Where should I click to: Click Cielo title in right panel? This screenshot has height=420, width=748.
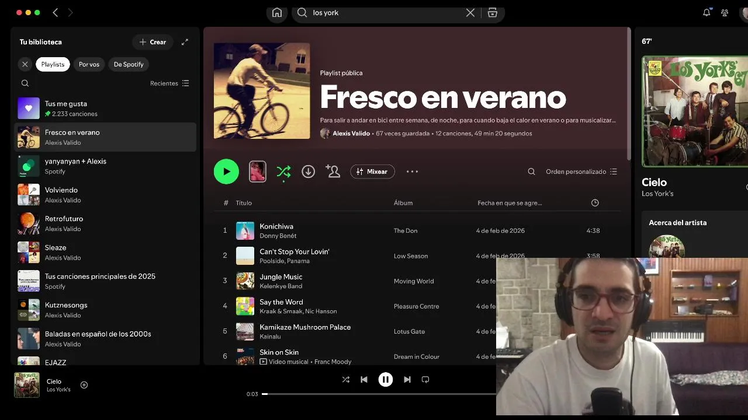coord(654,182)
